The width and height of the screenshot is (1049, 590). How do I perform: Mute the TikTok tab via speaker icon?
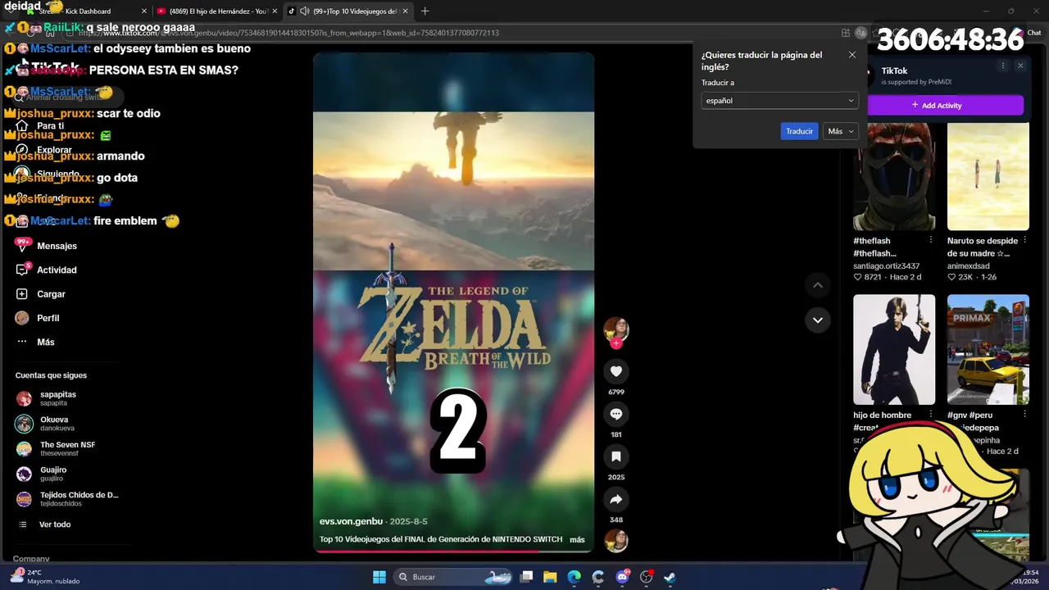[304, 11]
